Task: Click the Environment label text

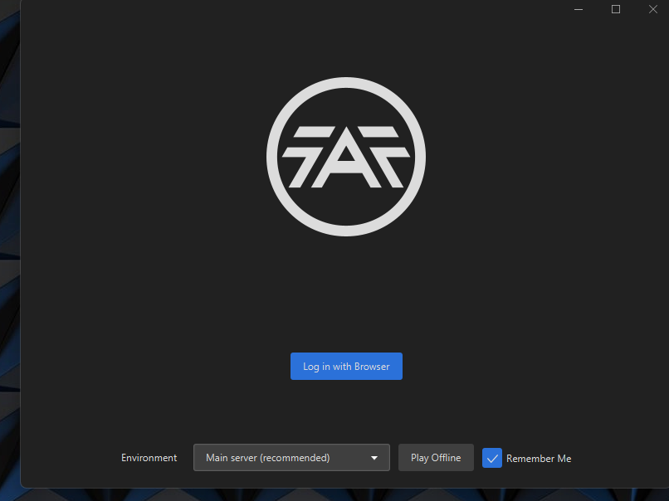Action: pyautogui.click(x=149, y=458)
